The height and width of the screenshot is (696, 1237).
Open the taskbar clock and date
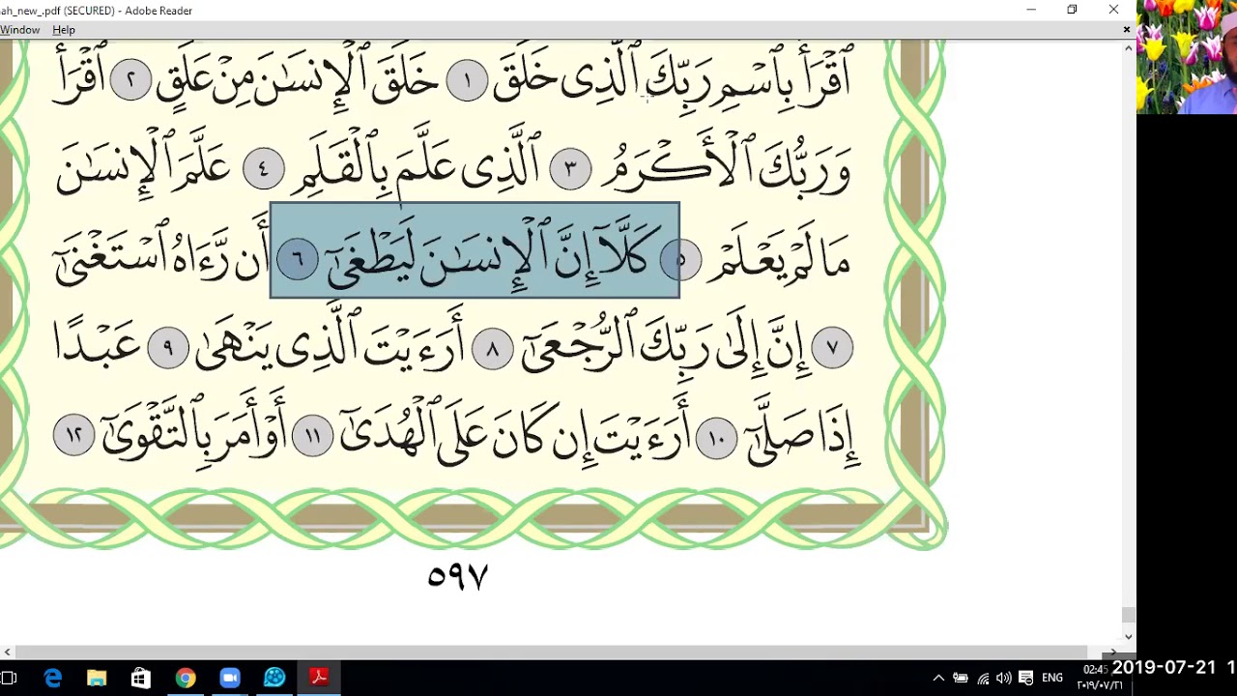(x=1102, y=678)
